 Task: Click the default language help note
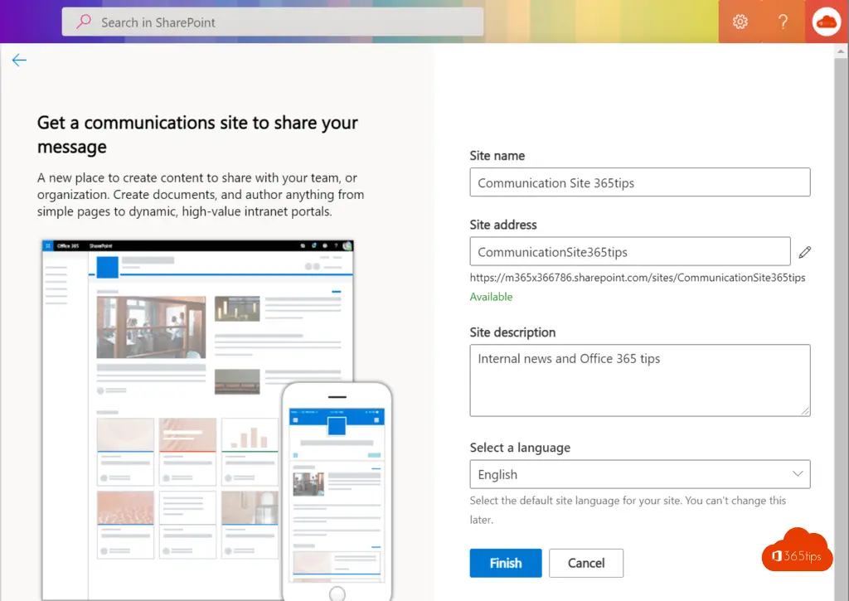628,510
